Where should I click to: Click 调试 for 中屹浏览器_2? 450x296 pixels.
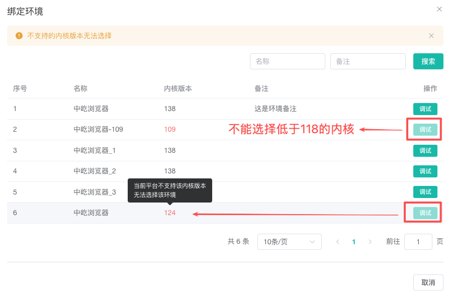425,171
